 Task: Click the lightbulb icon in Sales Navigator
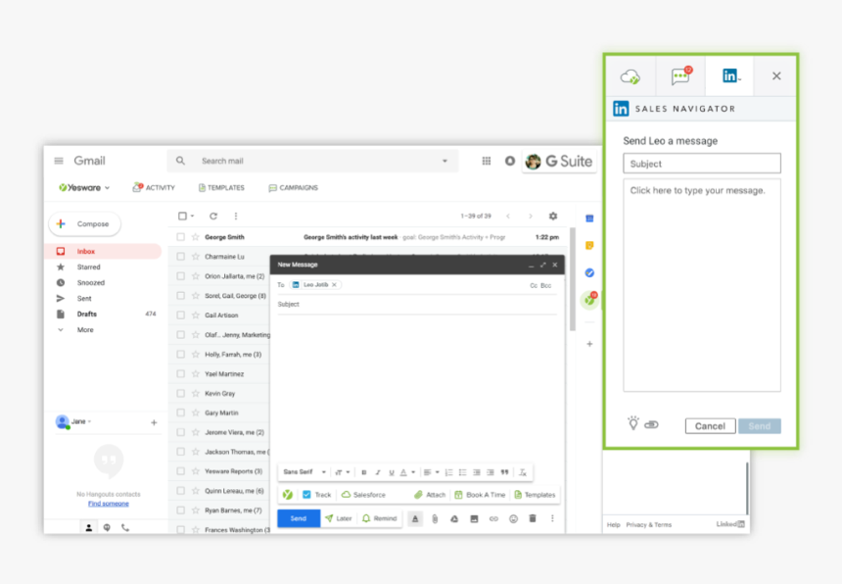tap(633, 423)
